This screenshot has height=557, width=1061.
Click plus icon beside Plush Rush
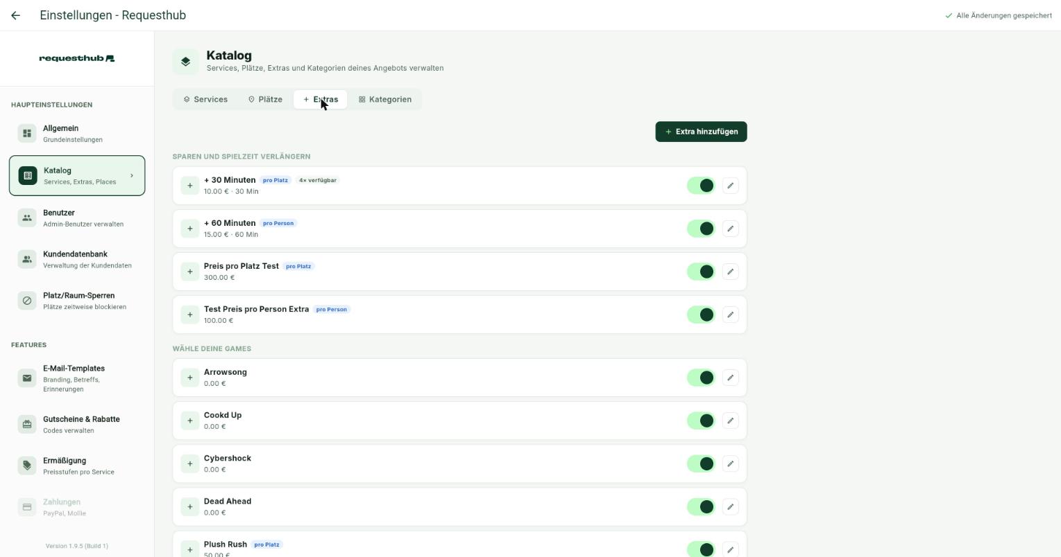[189, 549]
